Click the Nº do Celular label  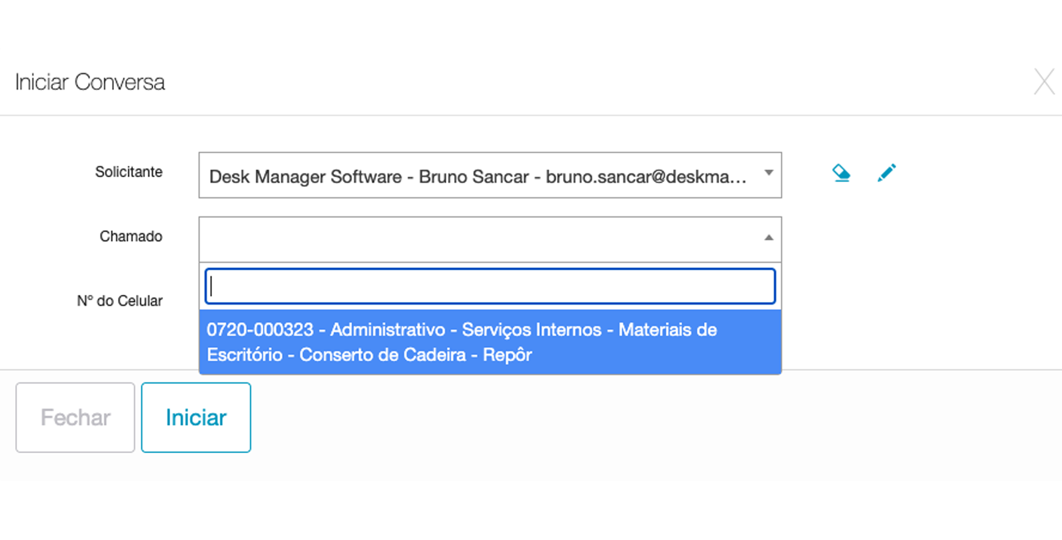tap(119, 301)
